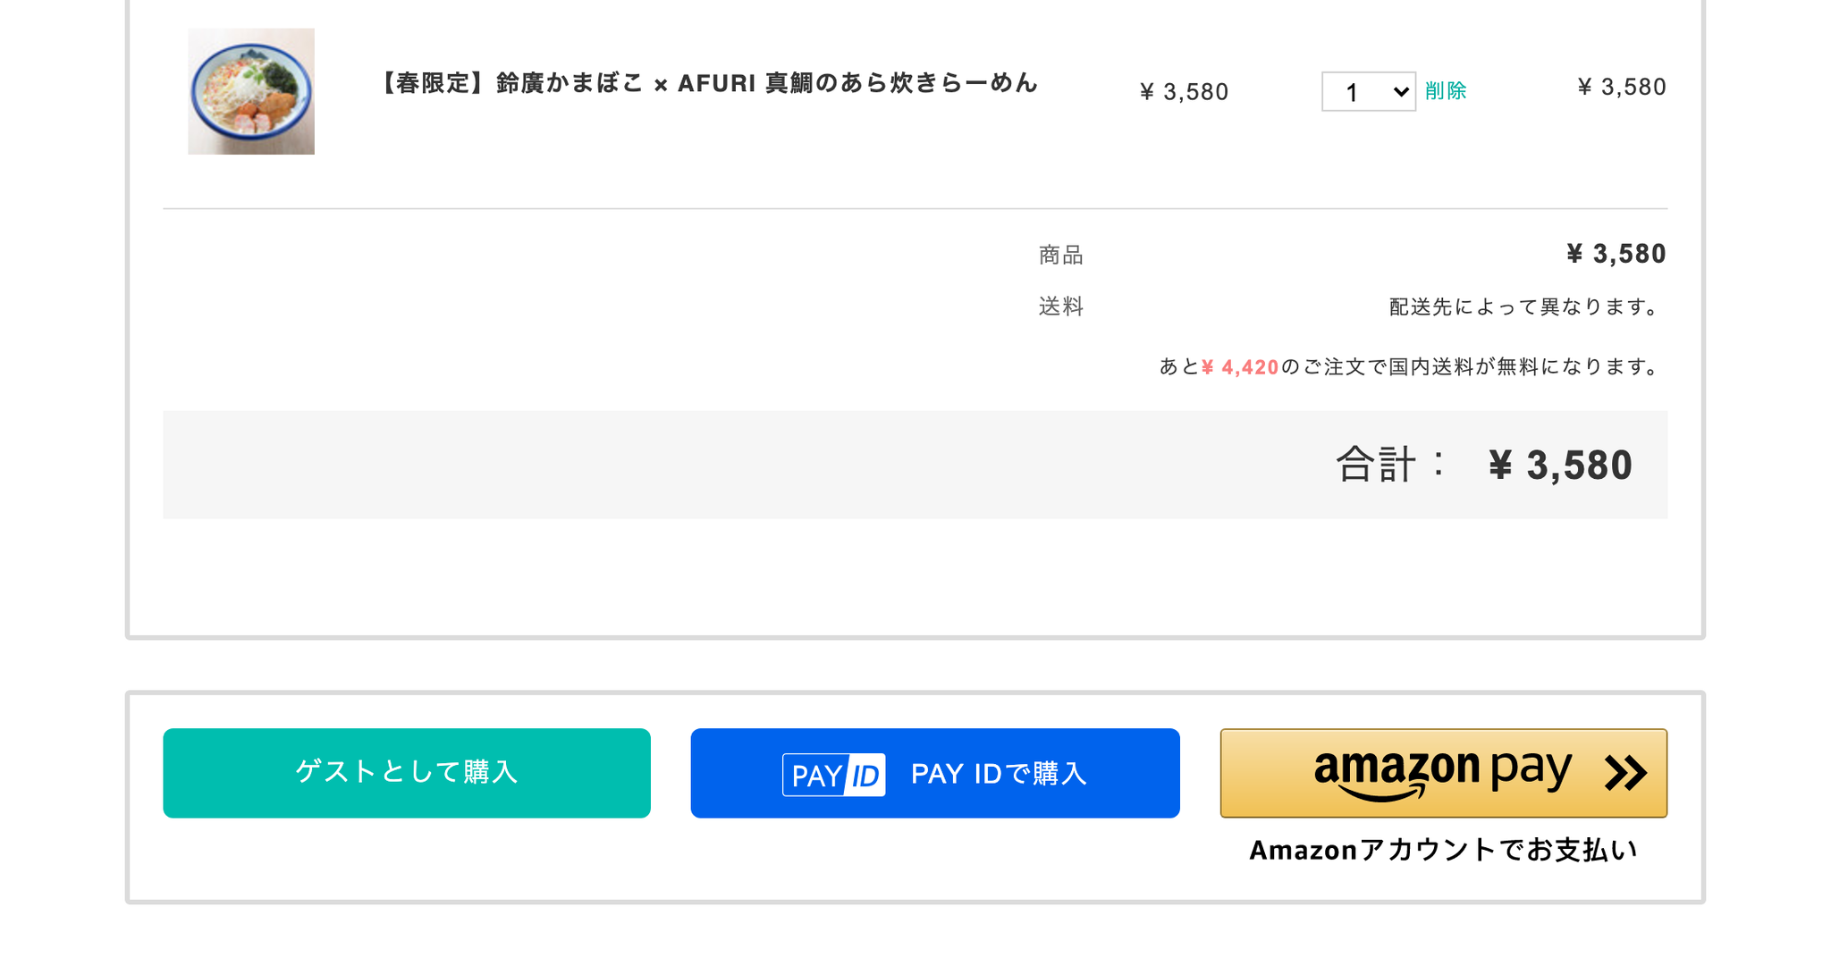Remove item with the 削除 link

(x=1446, y=90)
